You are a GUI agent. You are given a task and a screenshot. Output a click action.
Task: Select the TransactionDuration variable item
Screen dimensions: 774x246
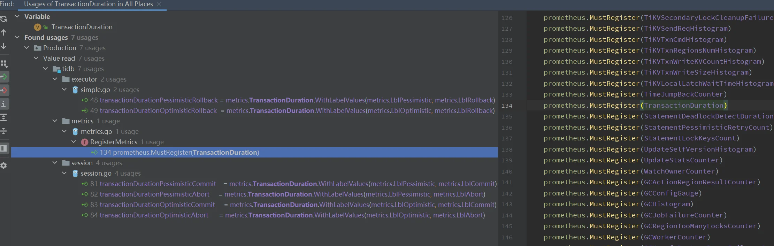point(82,27)
